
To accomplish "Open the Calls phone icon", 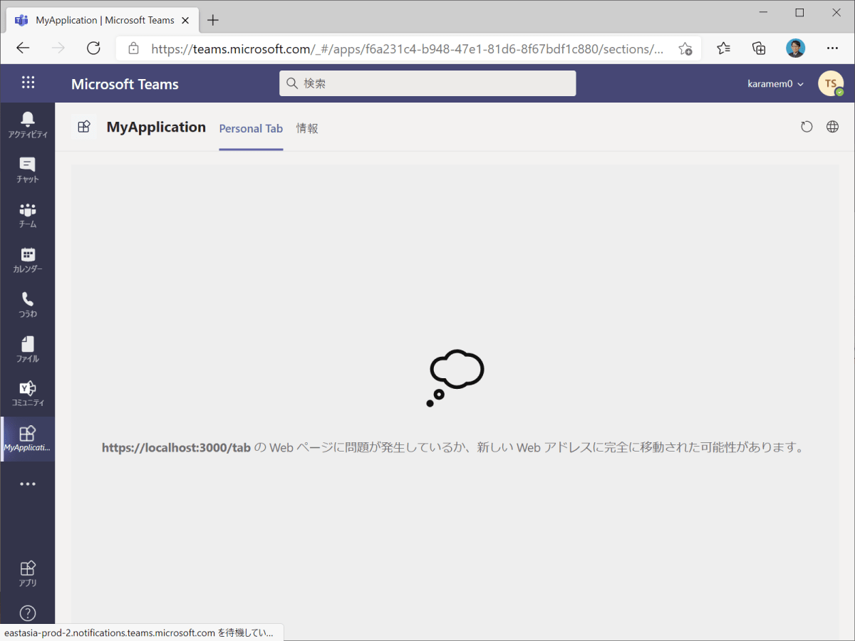I will (x=28, y=304).
